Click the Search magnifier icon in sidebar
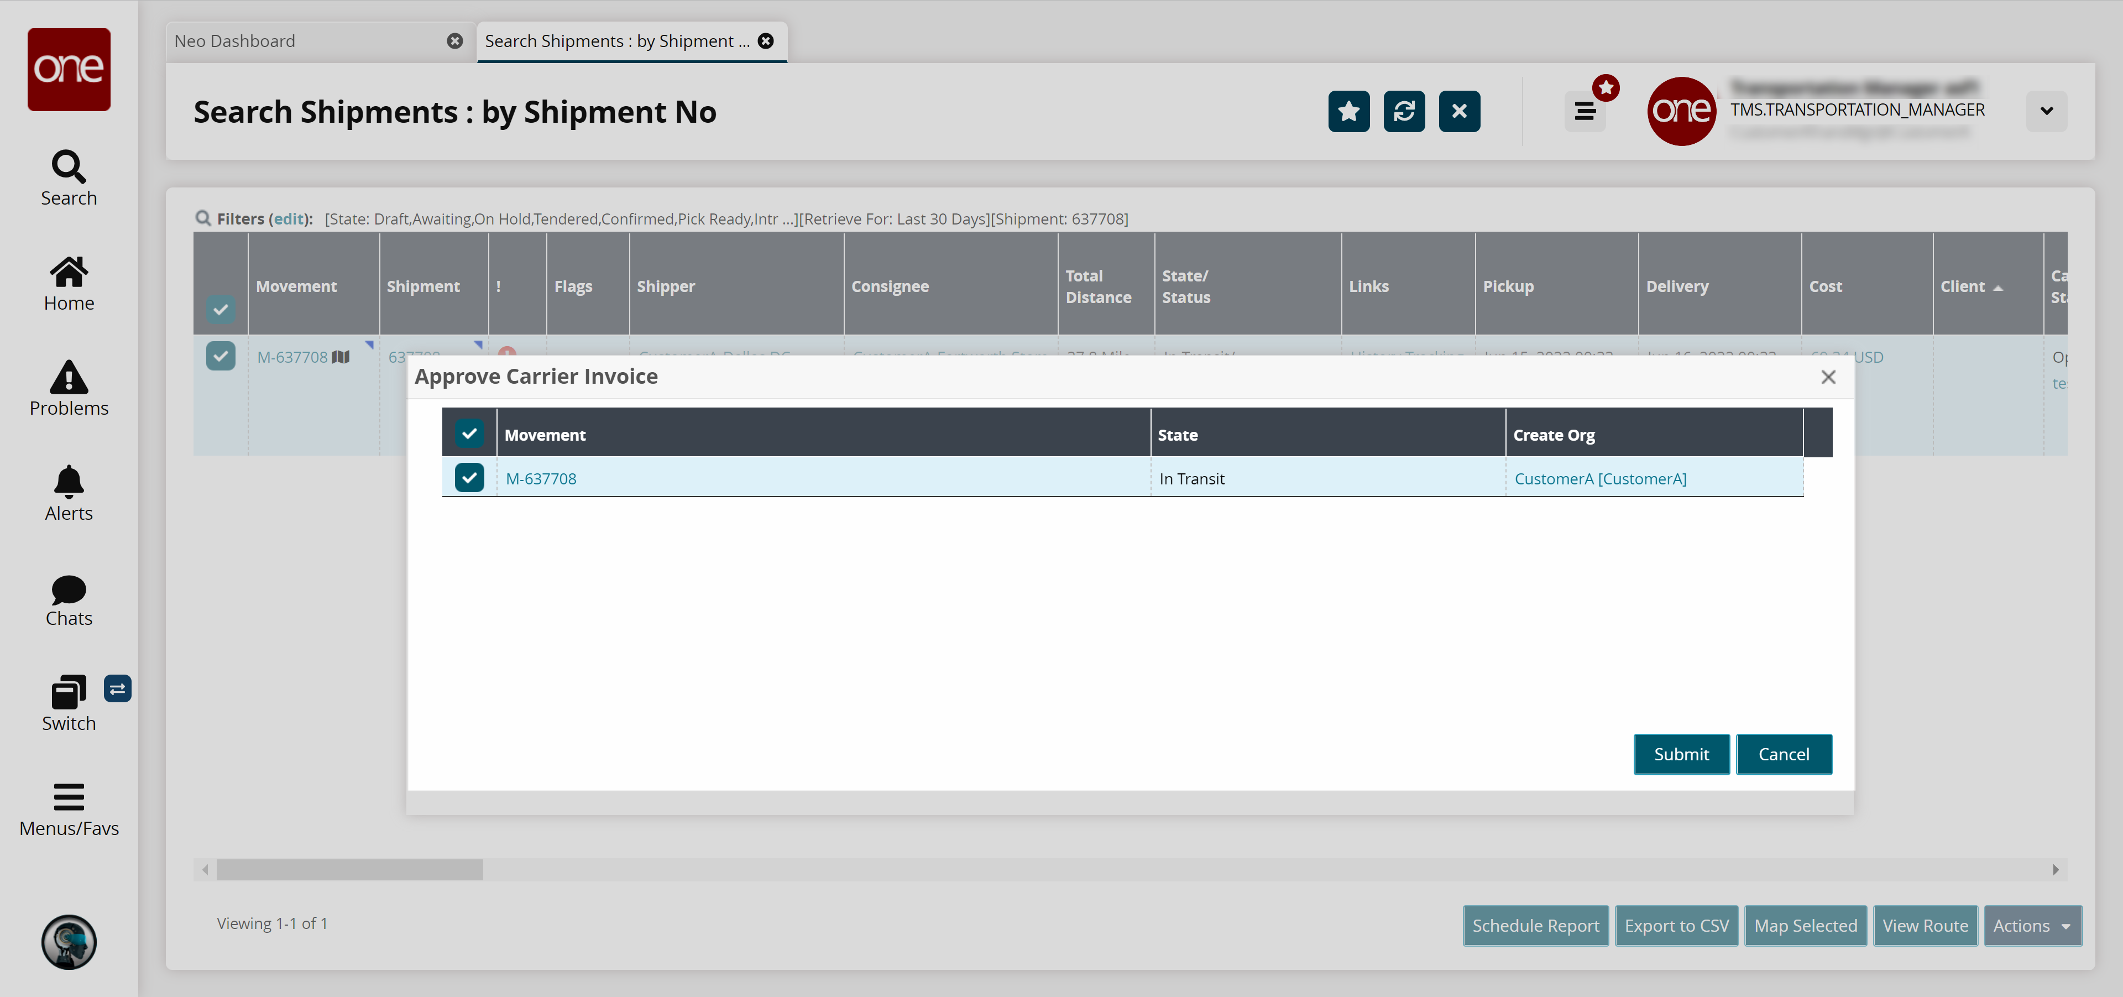The height and width of the screenshot is (997, 2123). coord(69,167)
